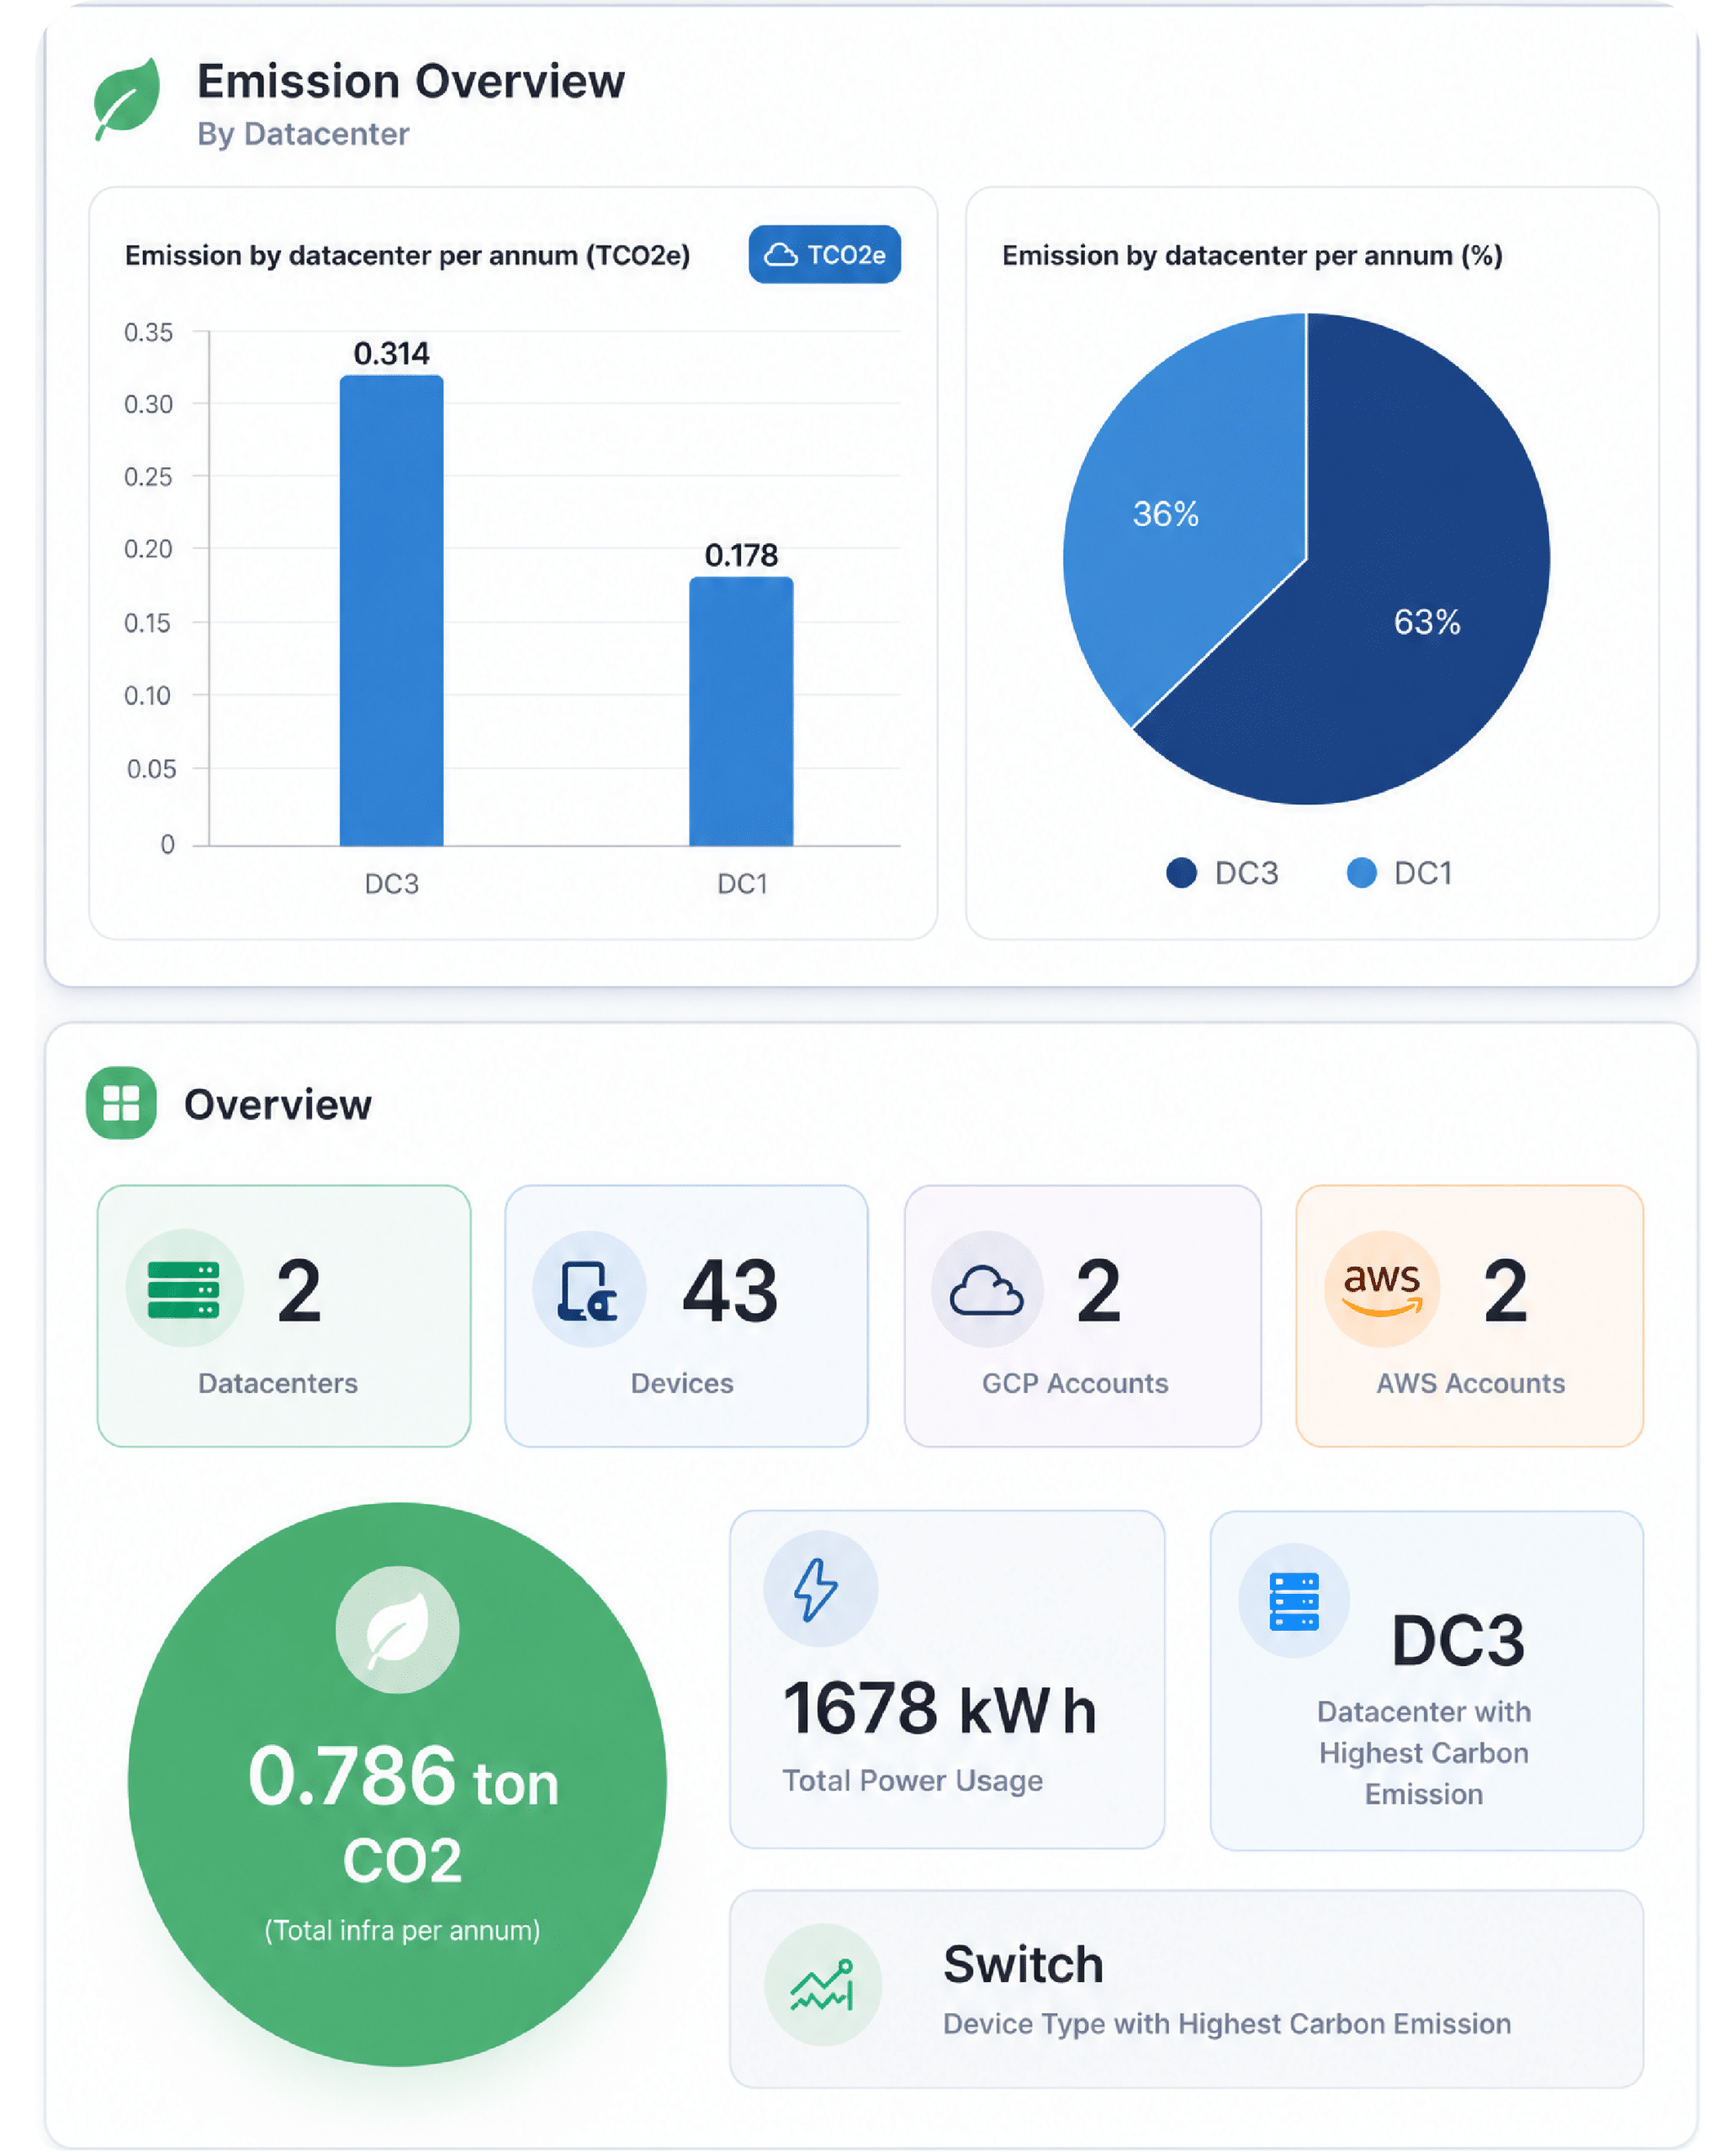The width and height of the screenshot is (1736, 2152).
Task: Click the green Datacenters server icon
Action: [183, 1290]
